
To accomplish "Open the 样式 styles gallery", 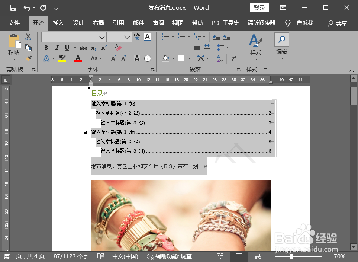I will click(x=256, y=48).
